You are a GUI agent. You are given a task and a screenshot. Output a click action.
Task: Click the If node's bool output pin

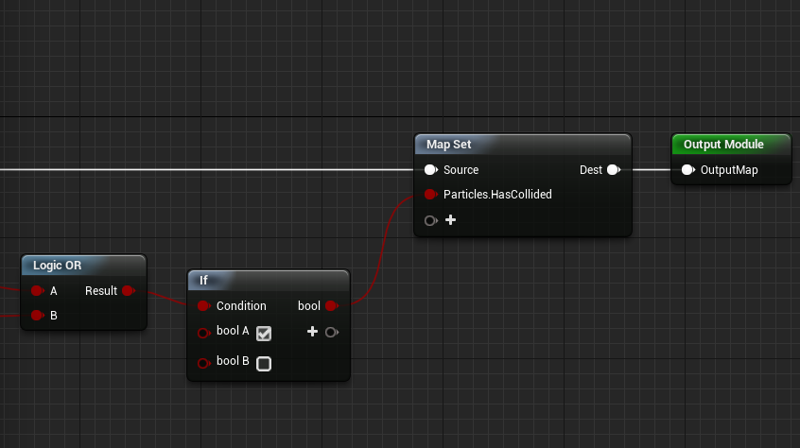pyautogui.click(x=332, y=306)
